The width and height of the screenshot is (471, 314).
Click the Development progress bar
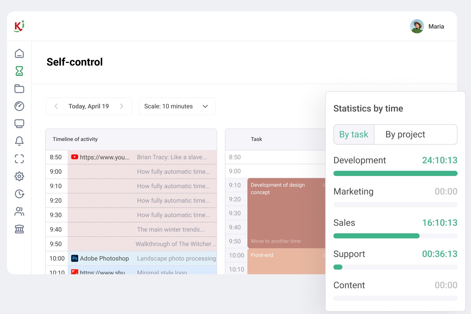(x=395, y=173)
